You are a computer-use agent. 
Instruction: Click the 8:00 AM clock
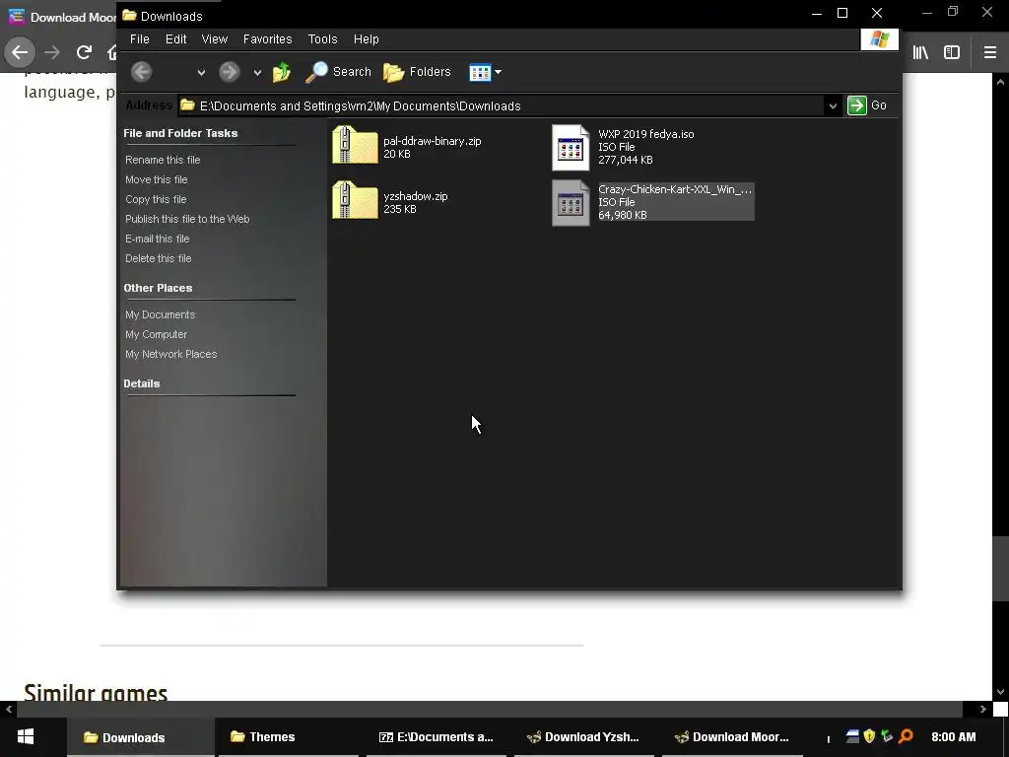click(954, 736)
